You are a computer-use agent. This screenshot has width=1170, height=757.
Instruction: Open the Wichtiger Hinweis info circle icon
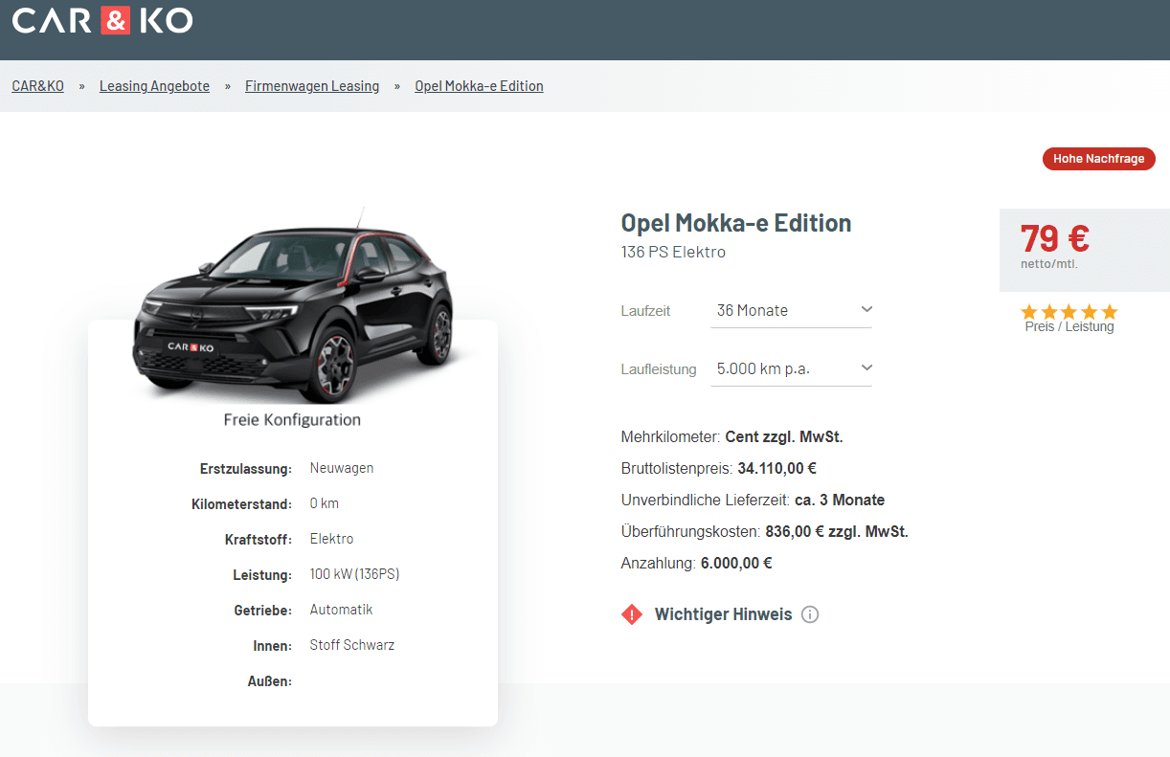810,614
